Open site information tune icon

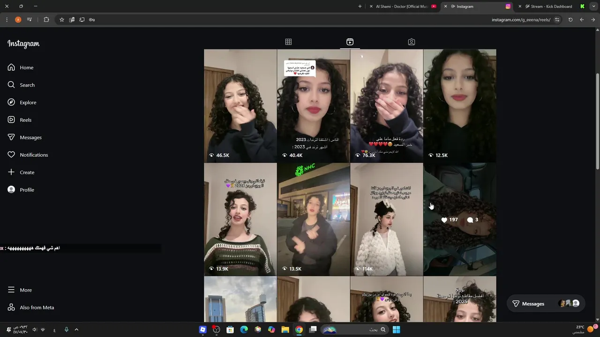(x=557, y=20)
